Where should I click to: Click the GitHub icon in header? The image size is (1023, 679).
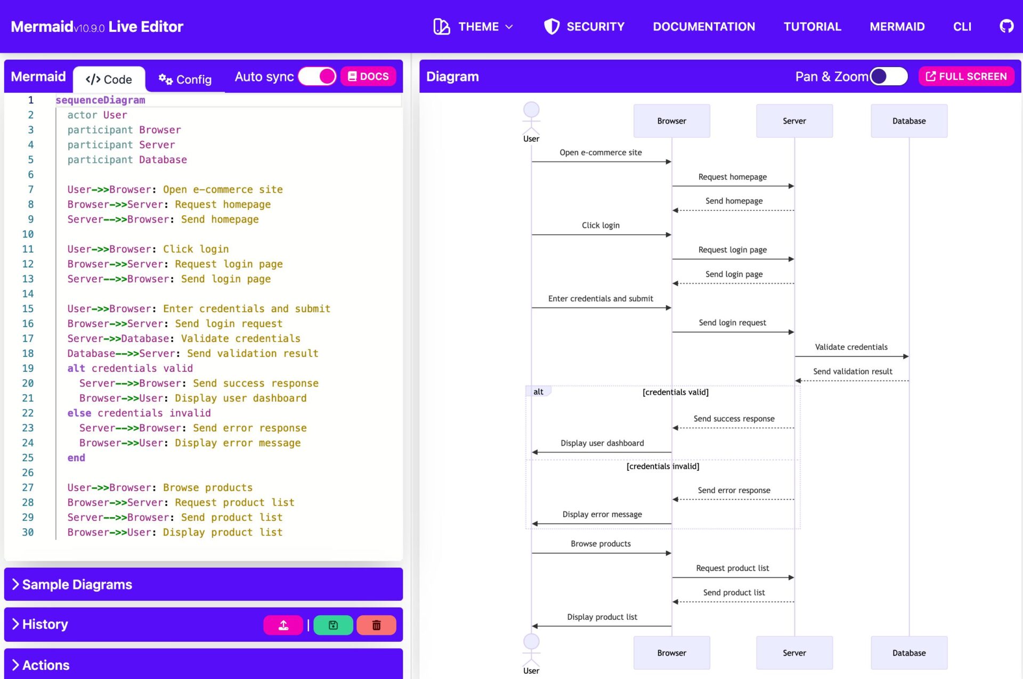(x=1006, y=26)
